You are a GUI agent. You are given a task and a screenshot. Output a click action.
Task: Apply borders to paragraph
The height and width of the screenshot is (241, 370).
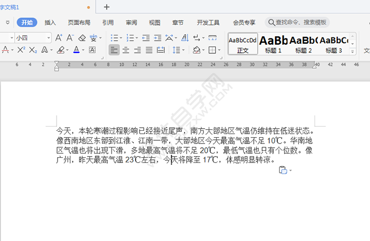[x=212, y=50]
